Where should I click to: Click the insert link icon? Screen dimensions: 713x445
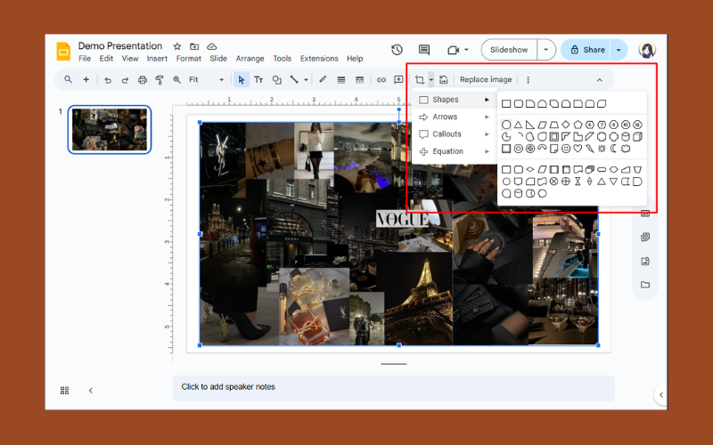click(x=381, y=80)
